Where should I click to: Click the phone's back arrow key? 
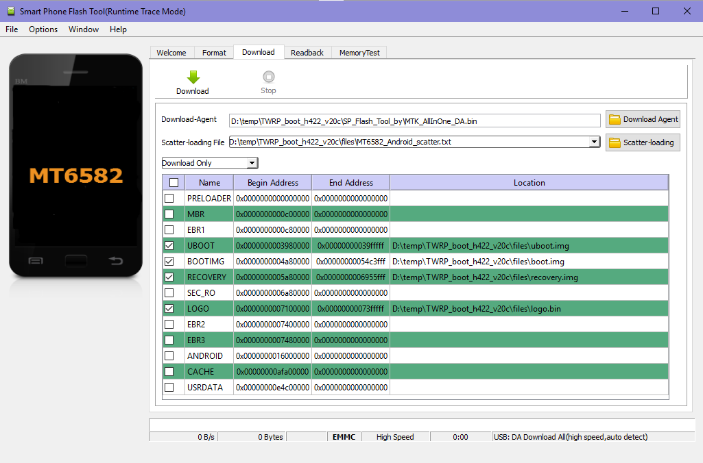coord(116,260)
